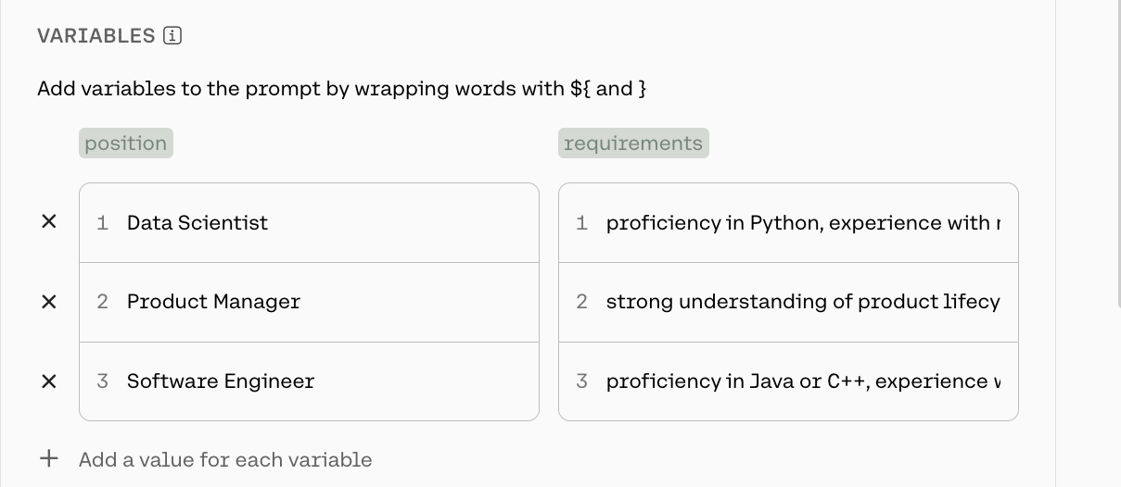
Task: Click the VARIABLES section heading
Action: [96, 36]
